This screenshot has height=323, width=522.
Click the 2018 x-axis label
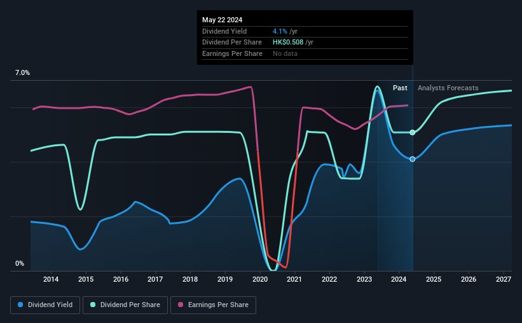tap(190, 279)
